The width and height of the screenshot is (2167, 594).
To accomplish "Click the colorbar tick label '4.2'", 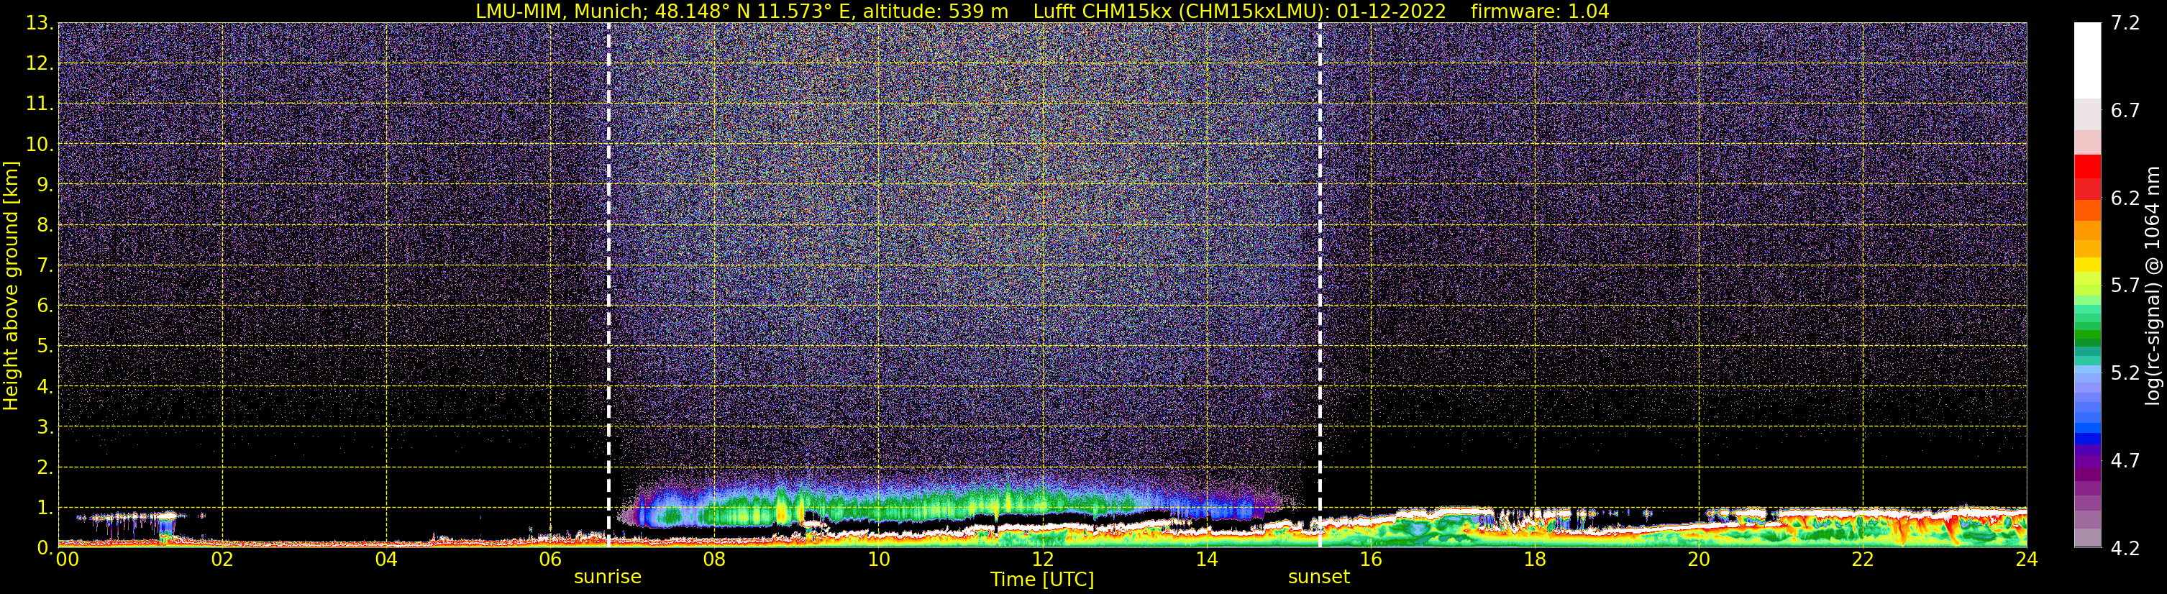I will click(2125, 549).
